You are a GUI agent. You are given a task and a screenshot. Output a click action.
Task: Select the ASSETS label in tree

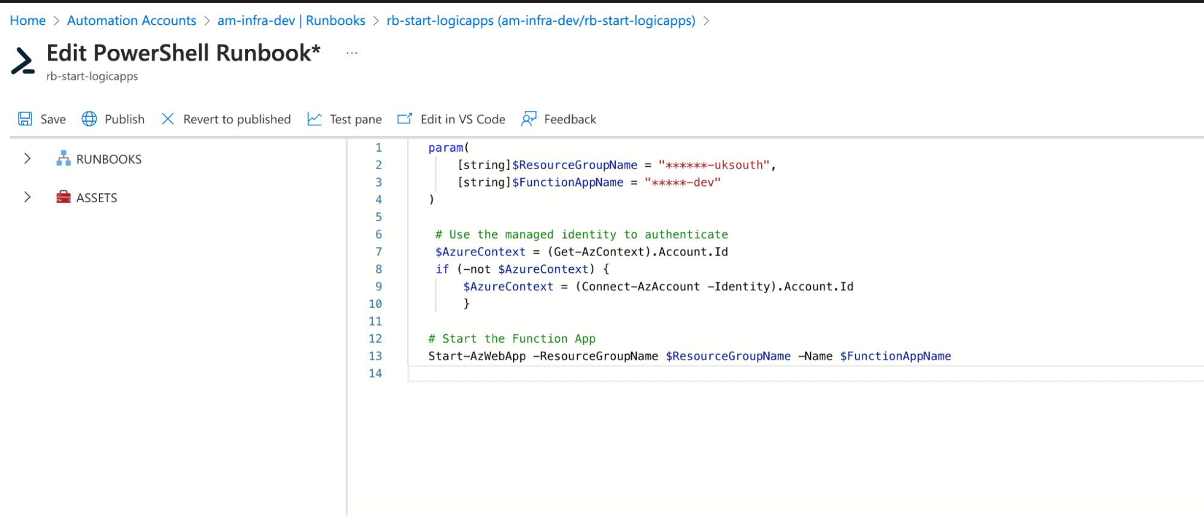point(96,197)
